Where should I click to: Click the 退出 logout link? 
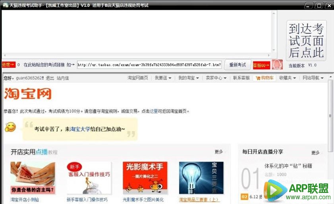[50, 78]
